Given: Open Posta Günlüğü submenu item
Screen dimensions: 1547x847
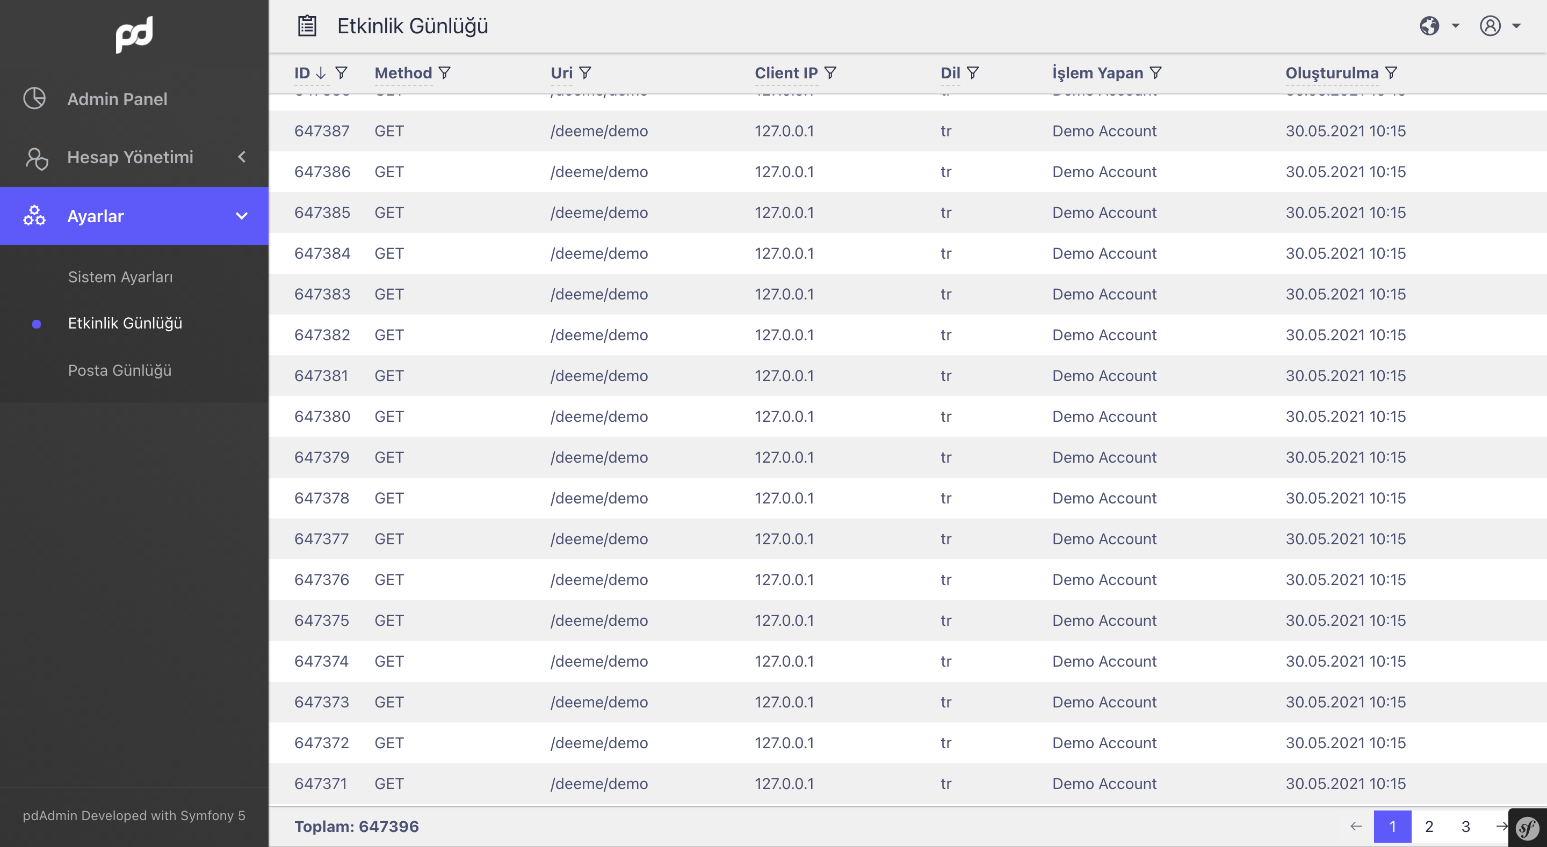Looking at the screenshot, I should point(119,370).
